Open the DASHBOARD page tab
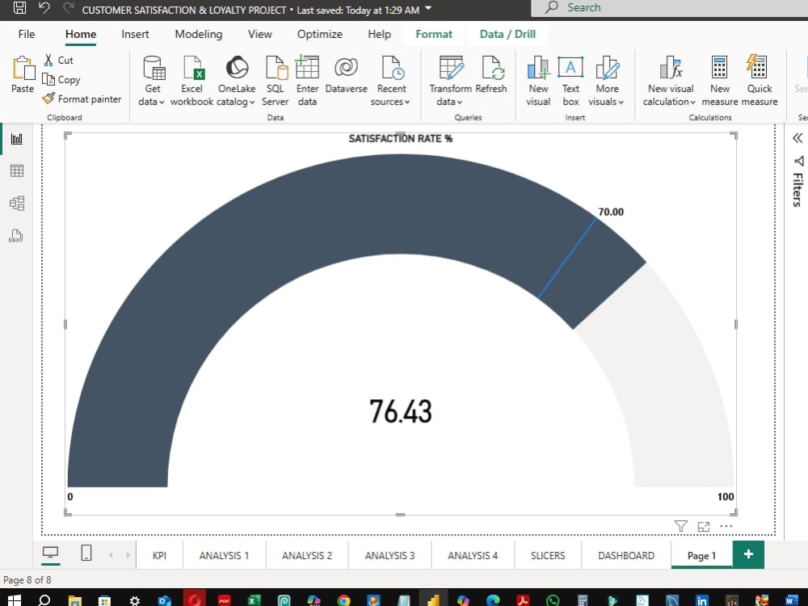This screenshot has height=606, width=808. click(x=626, y=556)
